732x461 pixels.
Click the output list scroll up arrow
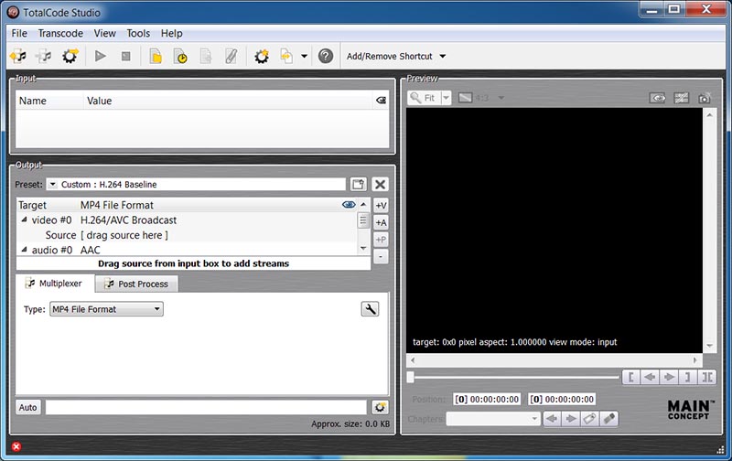[x=363, y=205]
